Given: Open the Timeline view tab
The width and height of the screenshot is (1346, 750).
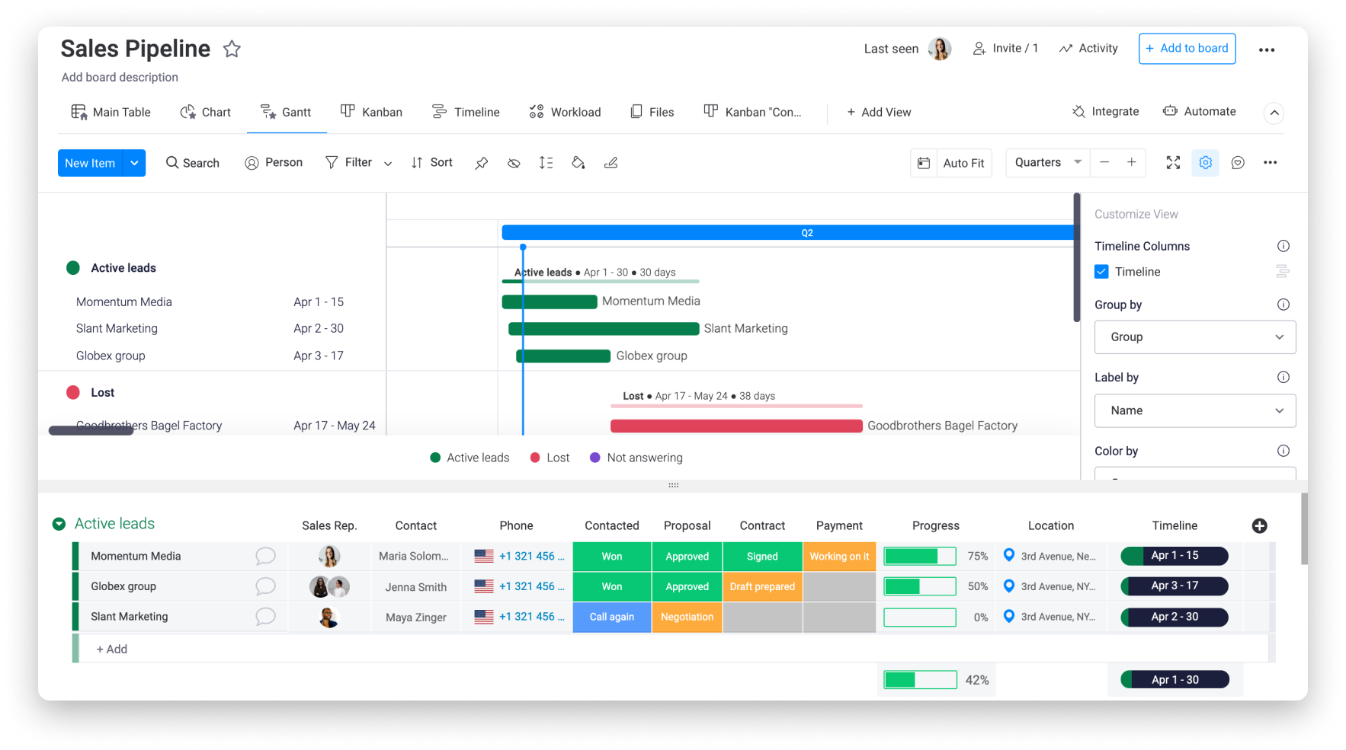Looking at the screenshot, I should pyautogui.click(x=466, y=112).
